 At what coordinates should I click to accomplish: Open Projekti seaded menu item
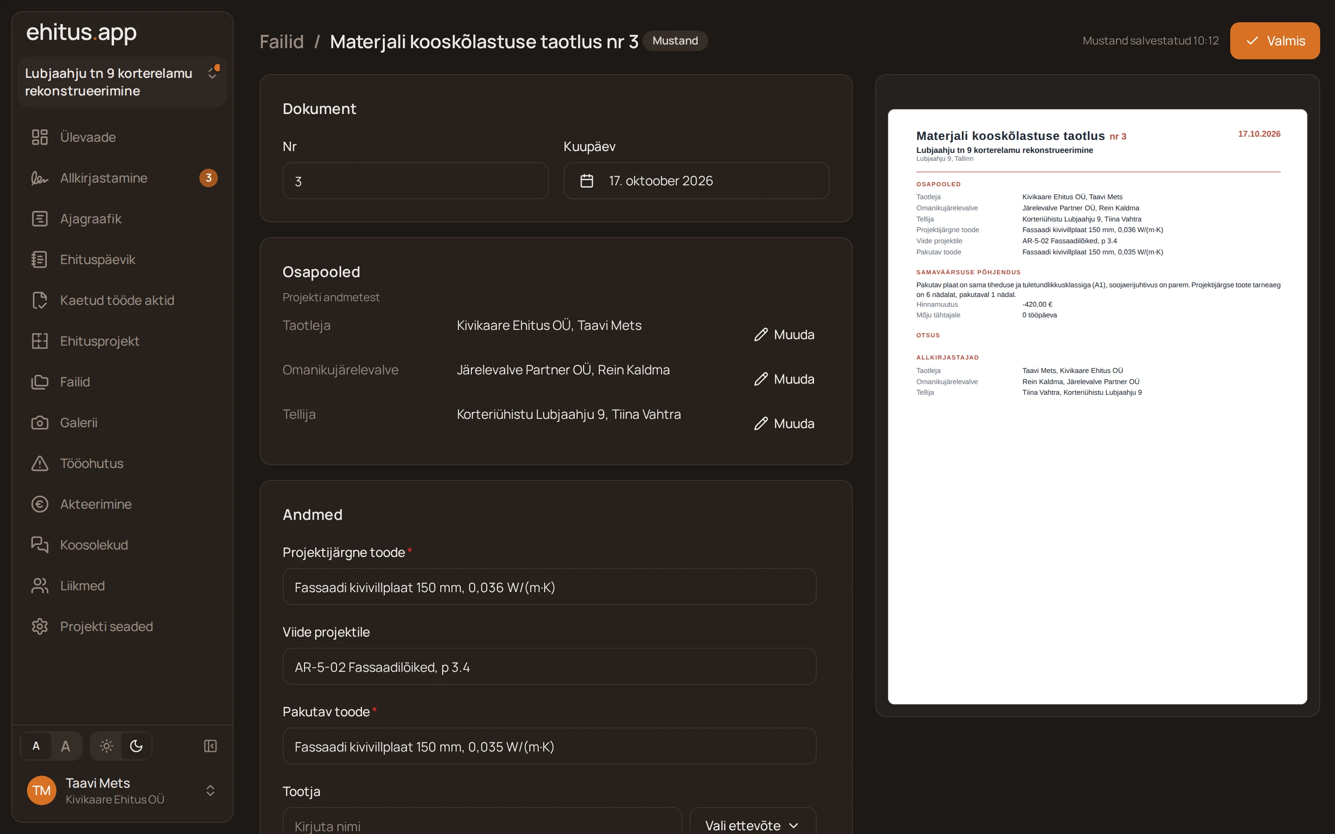coord(122,626)
